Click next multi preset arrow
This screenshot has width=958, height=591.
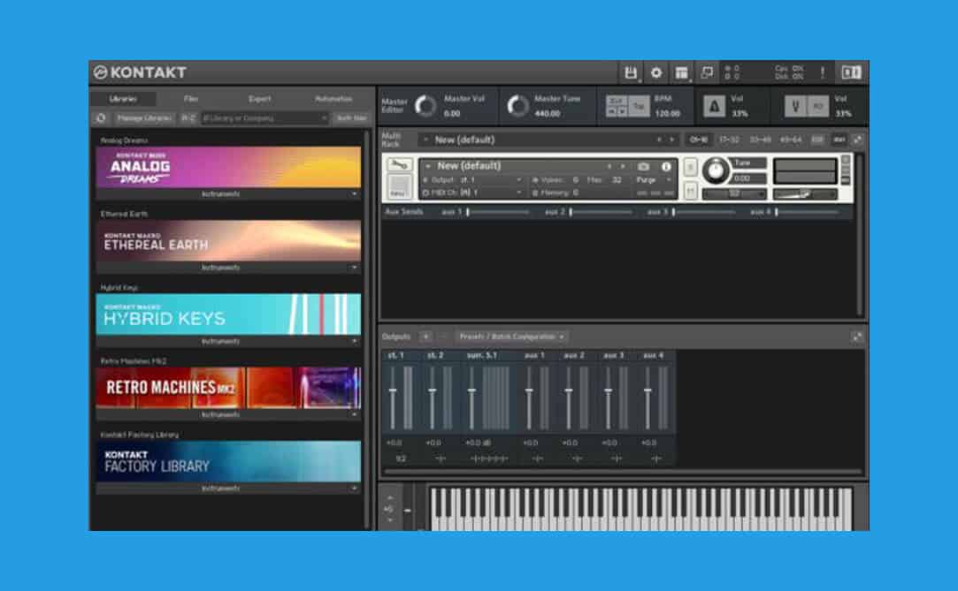[x=671, y=140]
